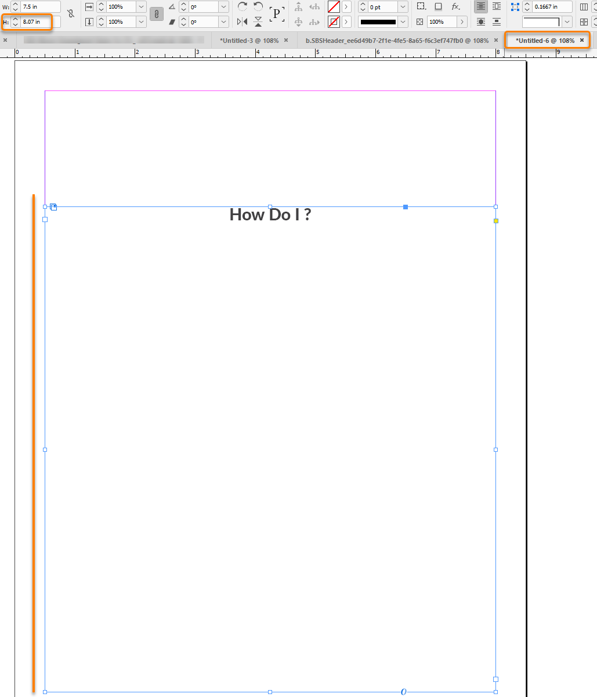
Task: Click the Rotate 90° Counter-clockwise icon
Action: [x=258, y=6]
